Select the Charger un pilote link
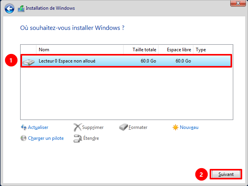248x186 pixels. click(46, 138)
